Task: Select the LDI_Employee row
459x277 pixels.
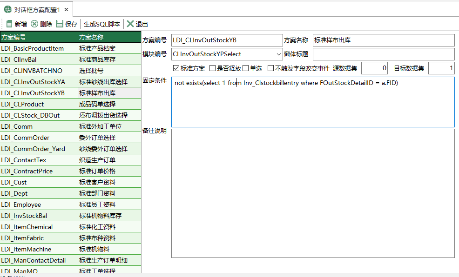Action: tap(71, 204)
